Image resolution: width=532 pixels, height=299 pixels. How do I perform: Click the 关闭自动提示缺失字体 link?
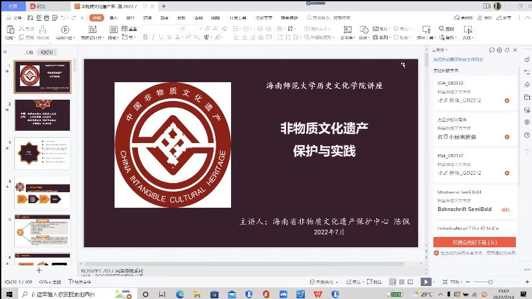click(458, 59)
